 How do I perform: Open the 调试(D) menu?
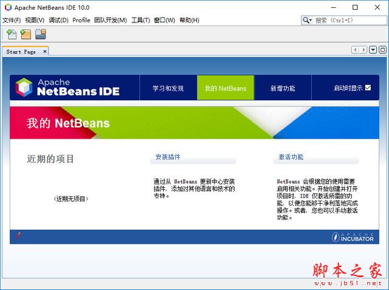pyautogui.click(x=58, y=20)
